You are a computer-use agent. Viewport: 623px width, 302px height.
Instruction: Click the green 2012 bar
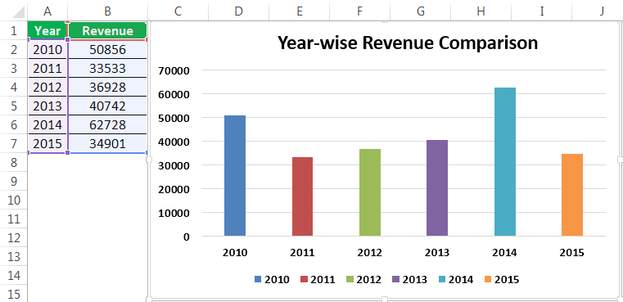click(x=370, y=192)
